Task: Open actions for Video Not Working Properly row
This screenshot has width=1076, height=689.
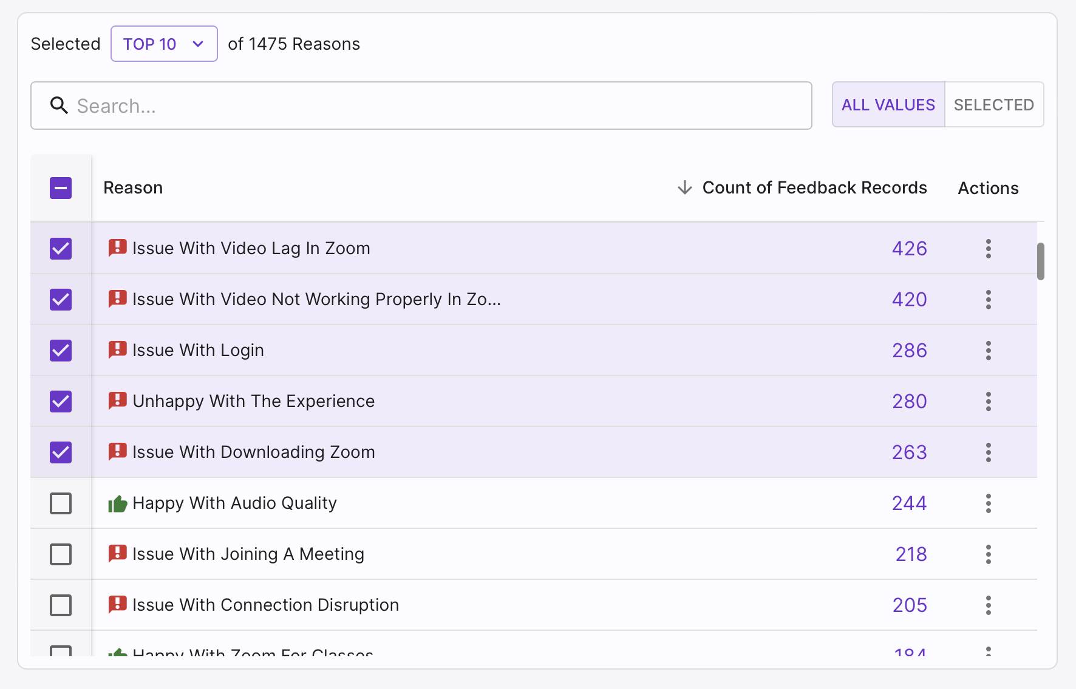Action: click(x=988, y=300)
